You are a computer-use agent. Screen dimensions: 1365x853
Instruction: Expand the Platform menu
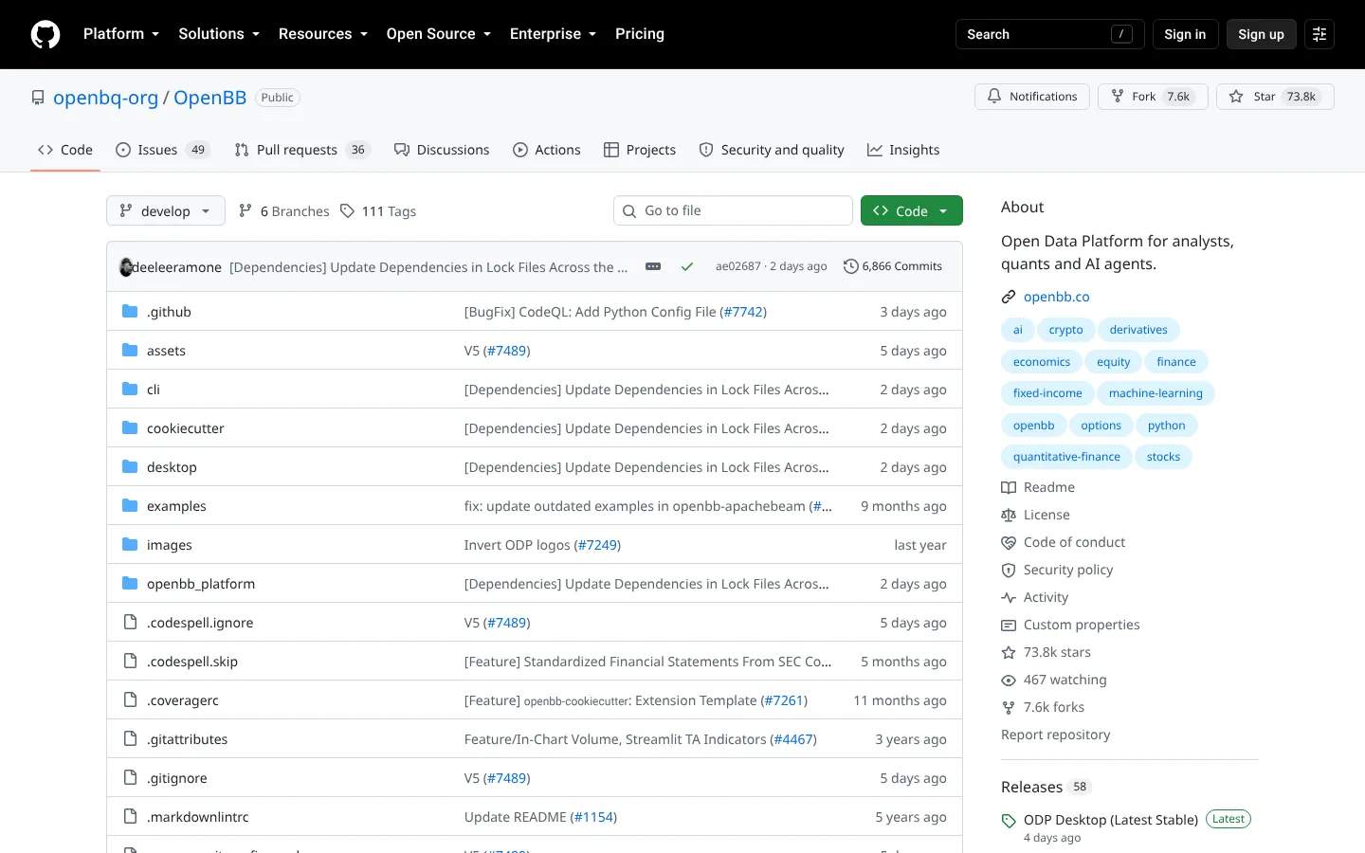tap(121, 34)
